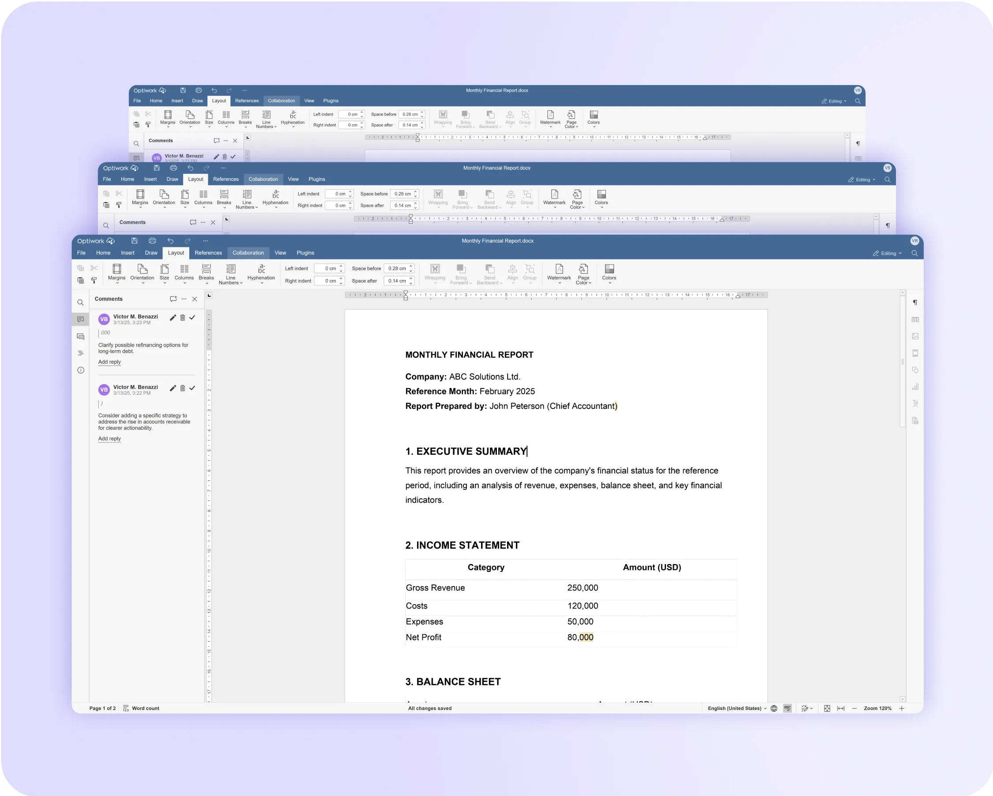The height and width of the screenshot is (796, 993).
Task: Click the Search magnifier in middle window header
Action: point(888,179)
